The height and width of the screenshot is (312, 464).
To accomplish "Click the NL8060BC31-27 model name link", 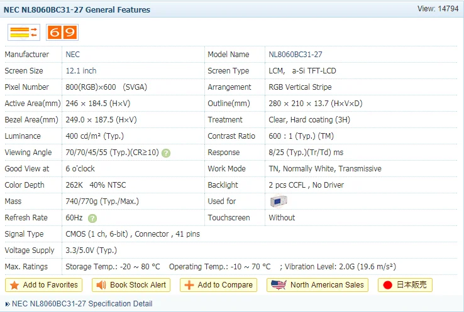I will 296,55.
